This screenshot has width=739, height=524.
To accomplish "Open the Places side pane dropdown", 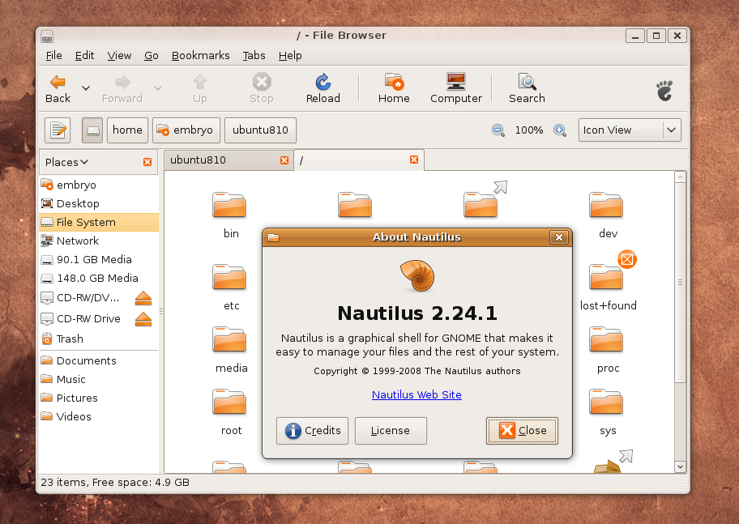I will 66,162.
